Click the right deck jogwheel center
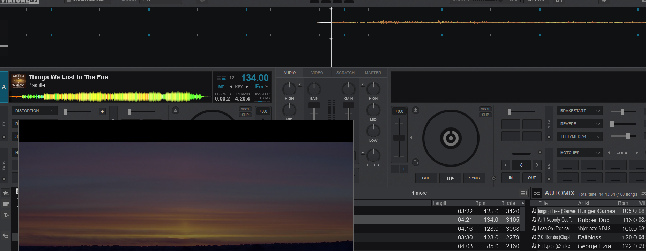 (x=451, y=138)
